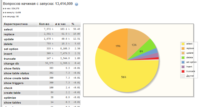205x107 pixels.
Task: Open the help icon beside the queries total
Action: pos(76,4)
